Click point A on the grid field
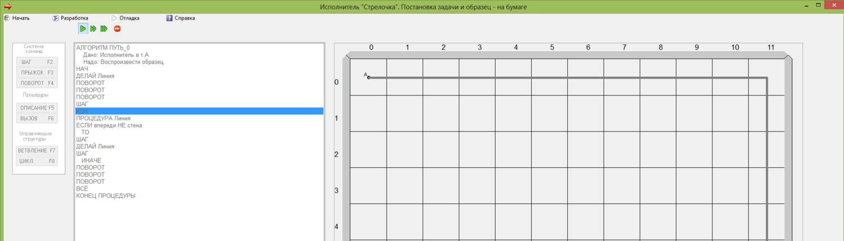This screenshot has width=844, height=241. (369, 77)
